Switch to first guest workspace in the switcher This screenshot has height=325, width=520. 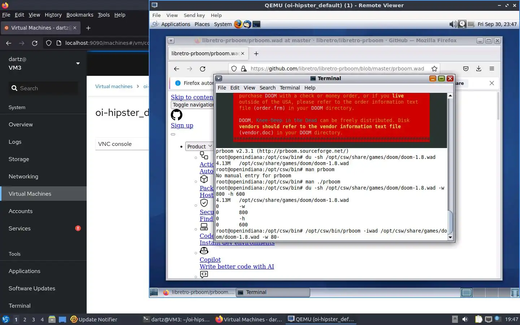pos(467,292)
